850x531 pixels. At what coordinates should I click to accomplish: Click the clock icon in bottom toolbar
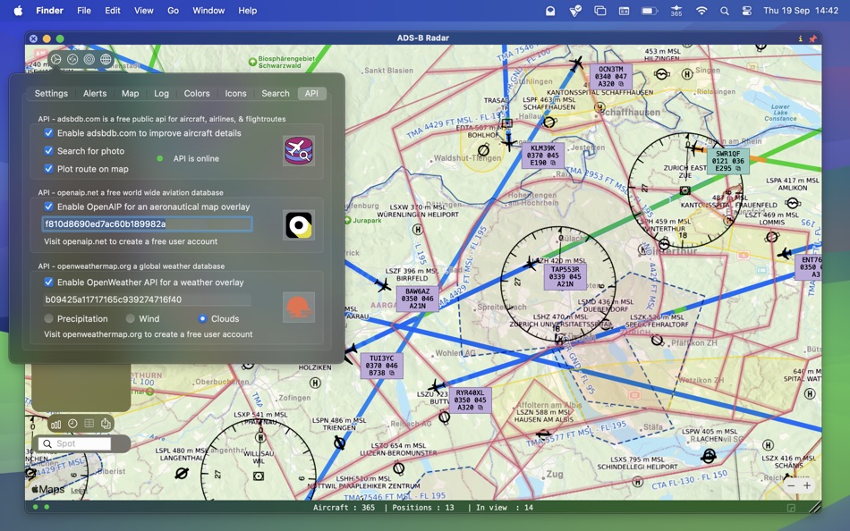click(x=72, y=424)
